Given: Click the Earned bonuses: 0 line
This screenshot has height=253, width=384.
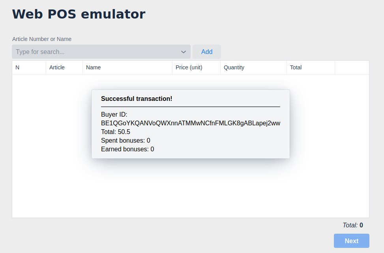Looking at the screenshot, I should pos(127,149).
